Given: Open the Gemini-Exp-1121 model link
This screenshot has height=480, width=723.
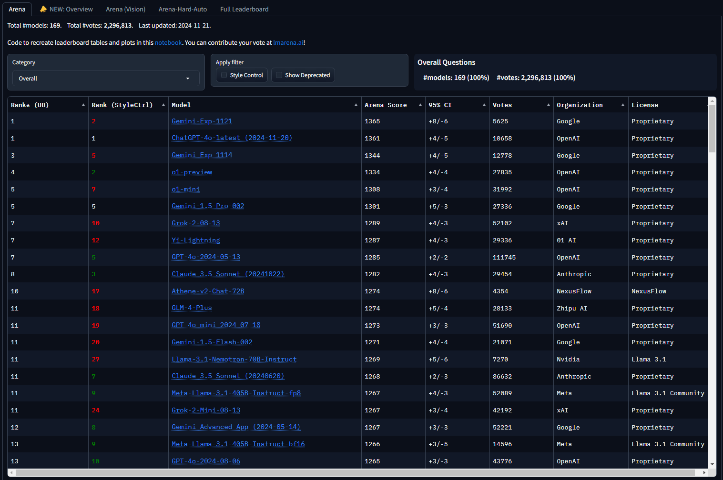Looking at the screenshot, I should [202, 121].
